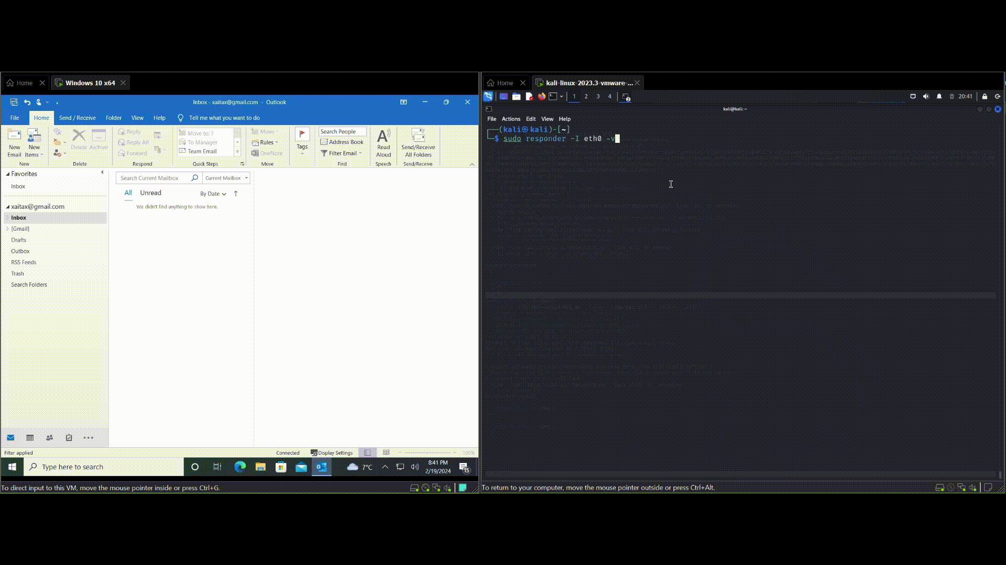Click the Windows Start button

(12, 467)
